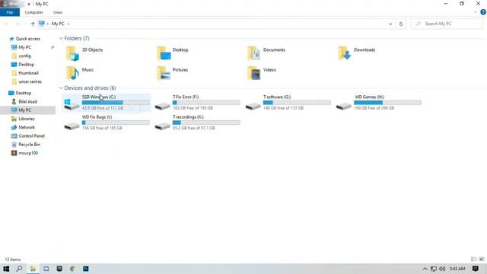
Task: Select the T Fix Error (F:) drive icon
Action: [x=162, y=107]
